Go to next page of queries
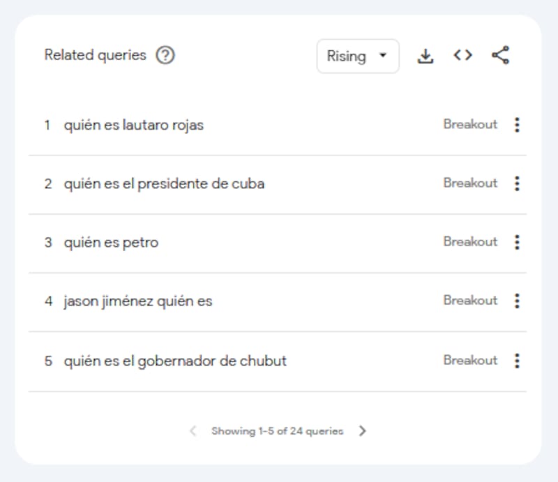Screen dimensions: 558x482 click(x=362, y=431)
